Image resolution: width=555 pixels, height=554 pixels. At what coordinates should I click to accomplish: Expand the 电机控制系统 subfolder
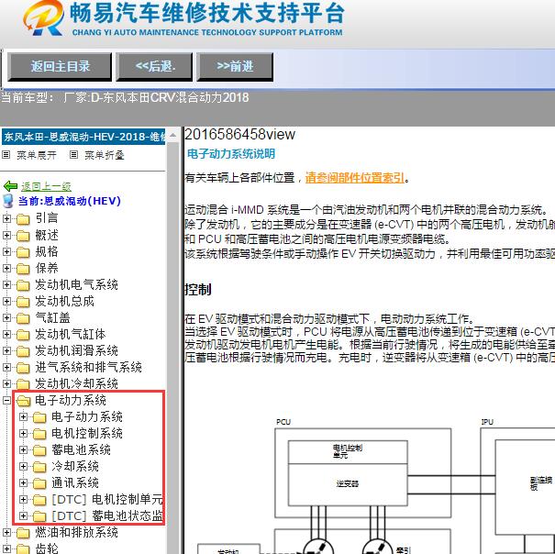[23, 433]
